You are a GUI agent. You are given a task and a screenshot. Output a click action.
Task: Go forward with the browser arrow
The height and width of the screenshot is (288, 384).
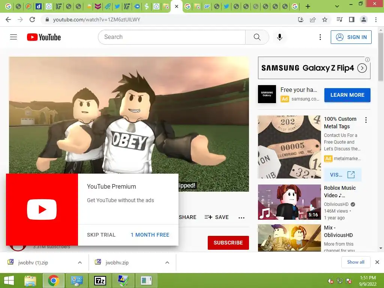[20, 19]
